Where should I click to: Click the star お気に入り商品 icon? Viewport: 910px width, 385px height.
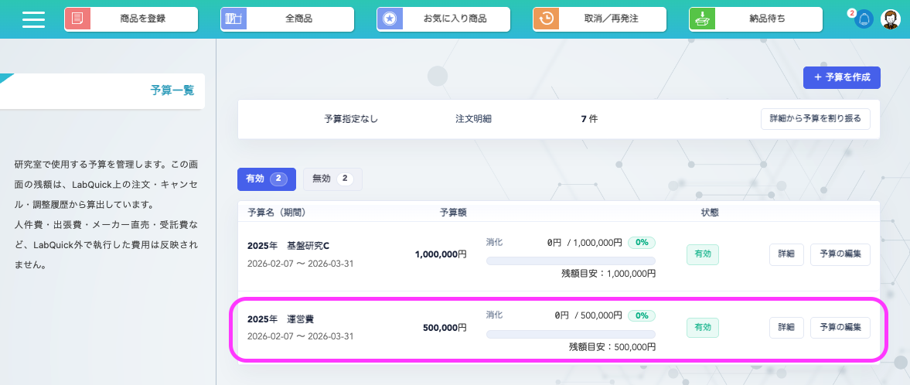click(390, 19)
